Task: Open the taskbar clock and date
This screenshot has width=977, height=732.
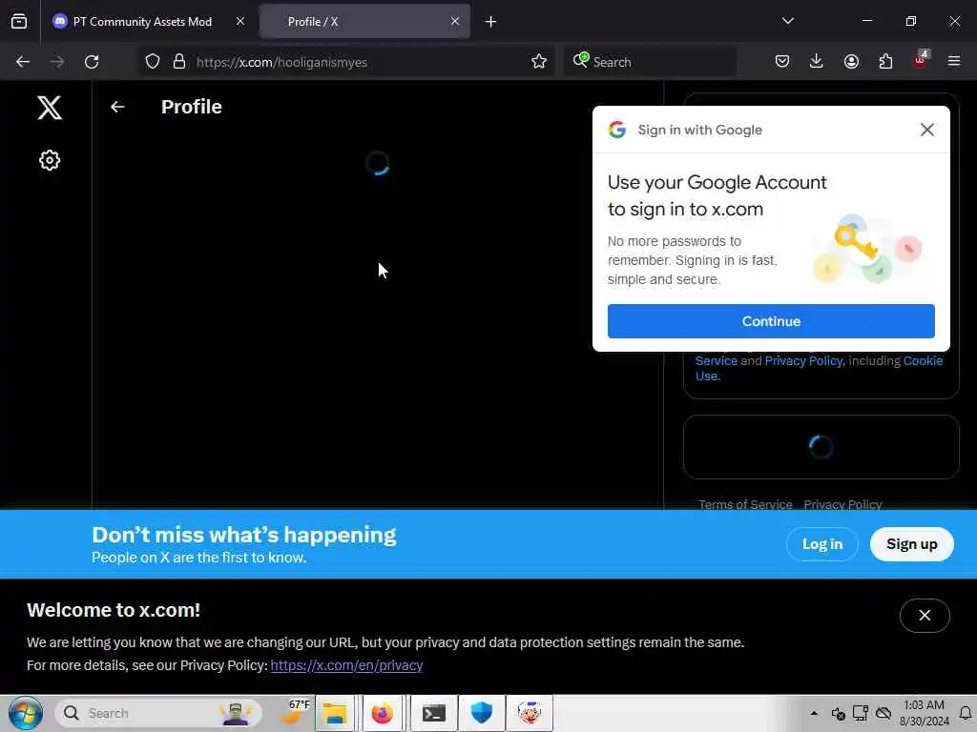Action: (924, 713)
